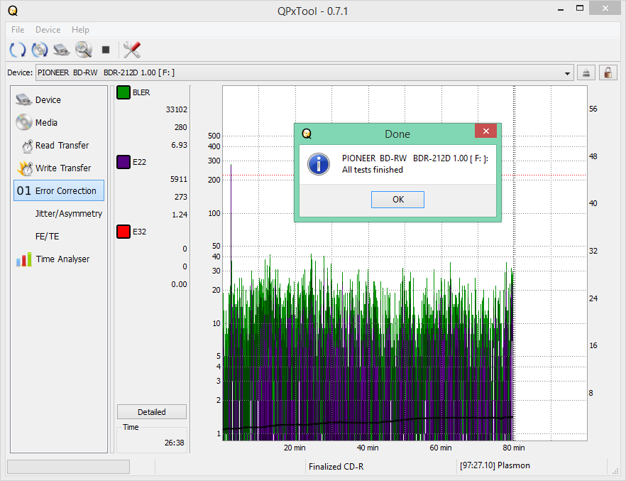The width and height of the screenshot is (626, 481).
Task: Maximize the QPxTool window
Action: pos(580,9)
